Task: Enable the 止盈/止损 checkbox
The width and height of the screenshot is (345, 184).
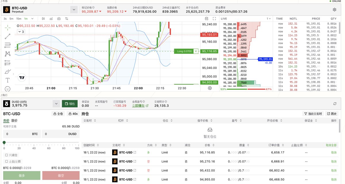Action: point(7,161)
